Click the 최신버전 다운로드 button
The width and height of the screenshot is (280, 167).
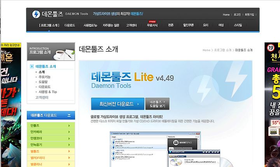click(x=117, y=104)
